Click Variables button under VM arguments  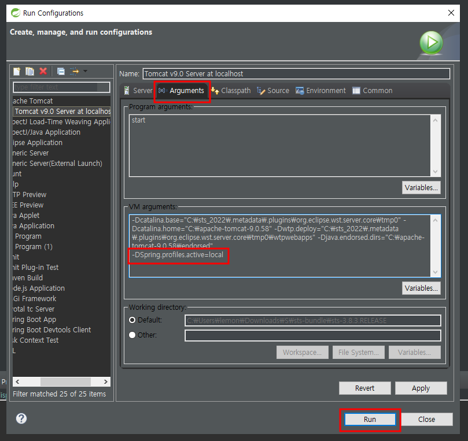point(421,288)
